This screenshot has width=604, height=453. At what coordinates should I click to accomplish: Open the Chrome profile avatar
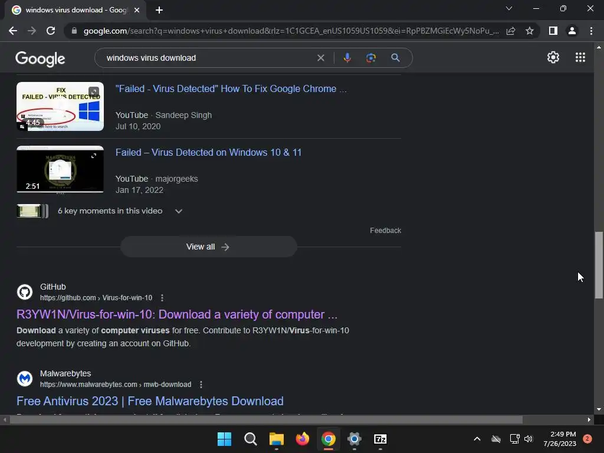[572, 31]
